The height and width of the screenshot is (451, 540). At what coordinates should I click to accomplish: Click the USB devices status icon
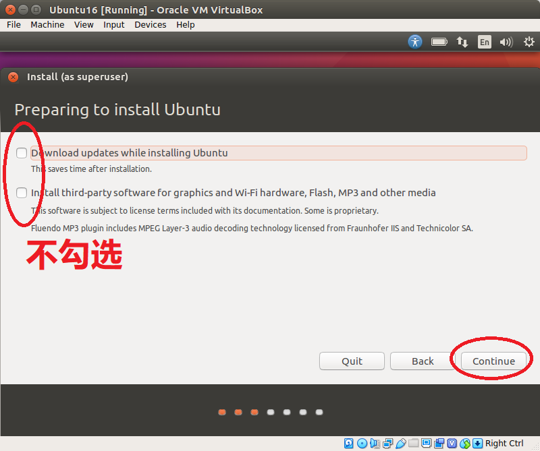click(400, 443)
